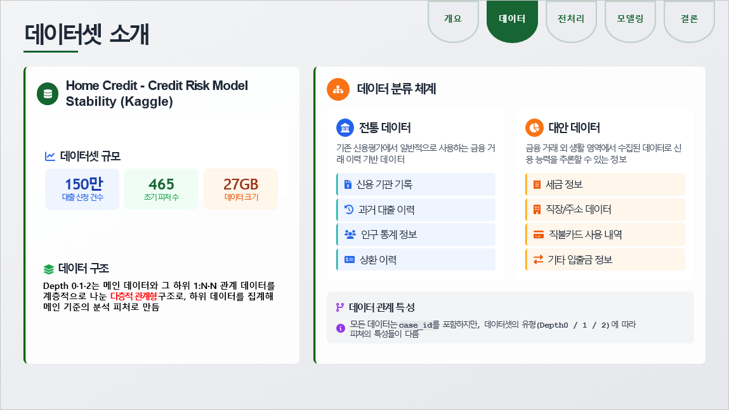Select the 세금 정보 item
729x410 pixels.
pos(605,184)
